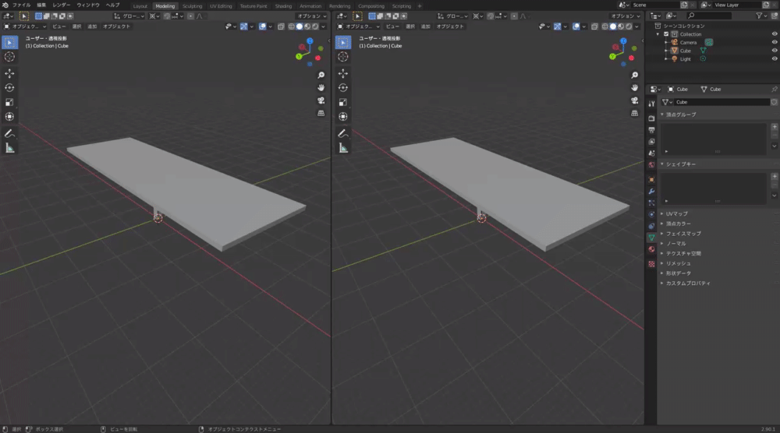Collapse the 頂点グループ panel
This screenshot has width=780, height=433.
tap(680, 114)
